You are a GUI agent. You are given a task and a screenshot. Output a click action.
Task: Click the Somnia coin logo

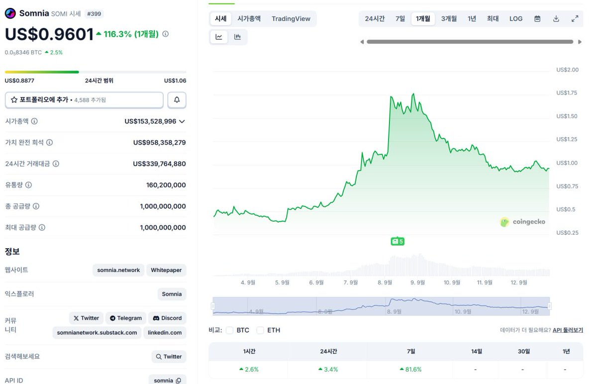click(10, 13)
